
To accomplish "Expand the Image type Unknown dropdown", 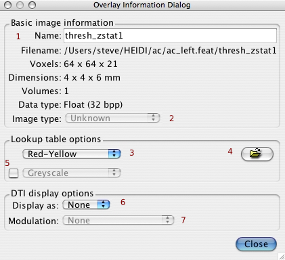I will point(112,118).
